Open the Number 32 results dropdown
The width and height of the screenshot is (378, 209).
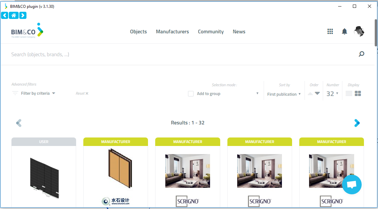tap(333, 94)
